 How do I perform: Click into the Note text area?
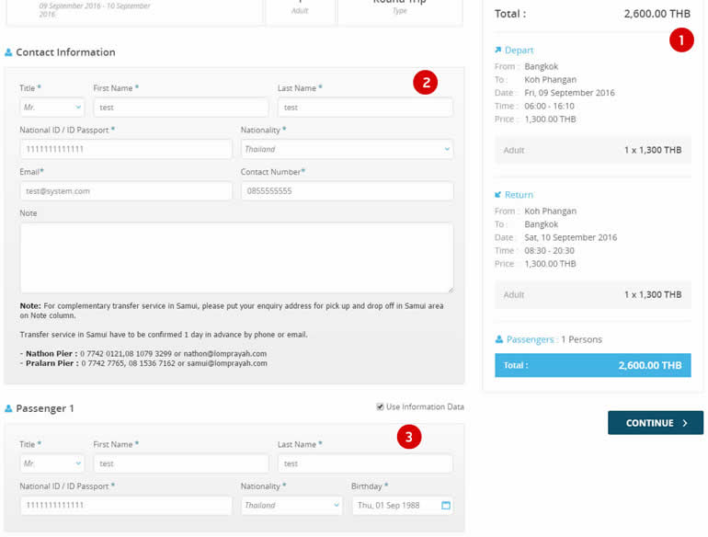point(236,257)
